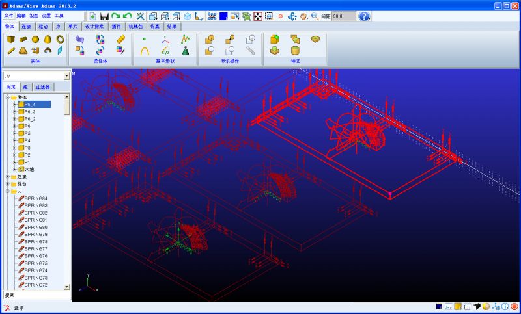This screenshot has width=521, height=314.
Task: Expand the 驱动 folder in the tree
Action: point(8,184)
